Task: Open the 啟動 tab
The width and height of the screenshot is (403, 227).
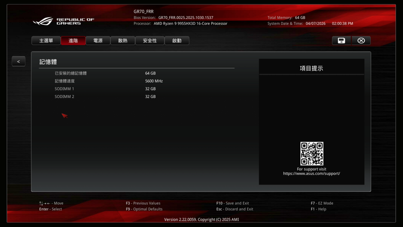Action: click(177, 41)
